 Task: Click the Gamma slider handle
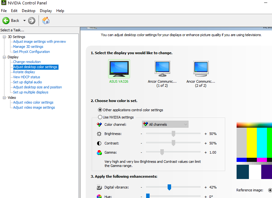pyautogui.click(x=162, y=152)
